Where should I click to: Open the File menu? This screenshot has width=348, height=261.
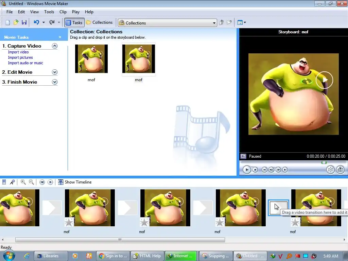click(x=10, y=12)
